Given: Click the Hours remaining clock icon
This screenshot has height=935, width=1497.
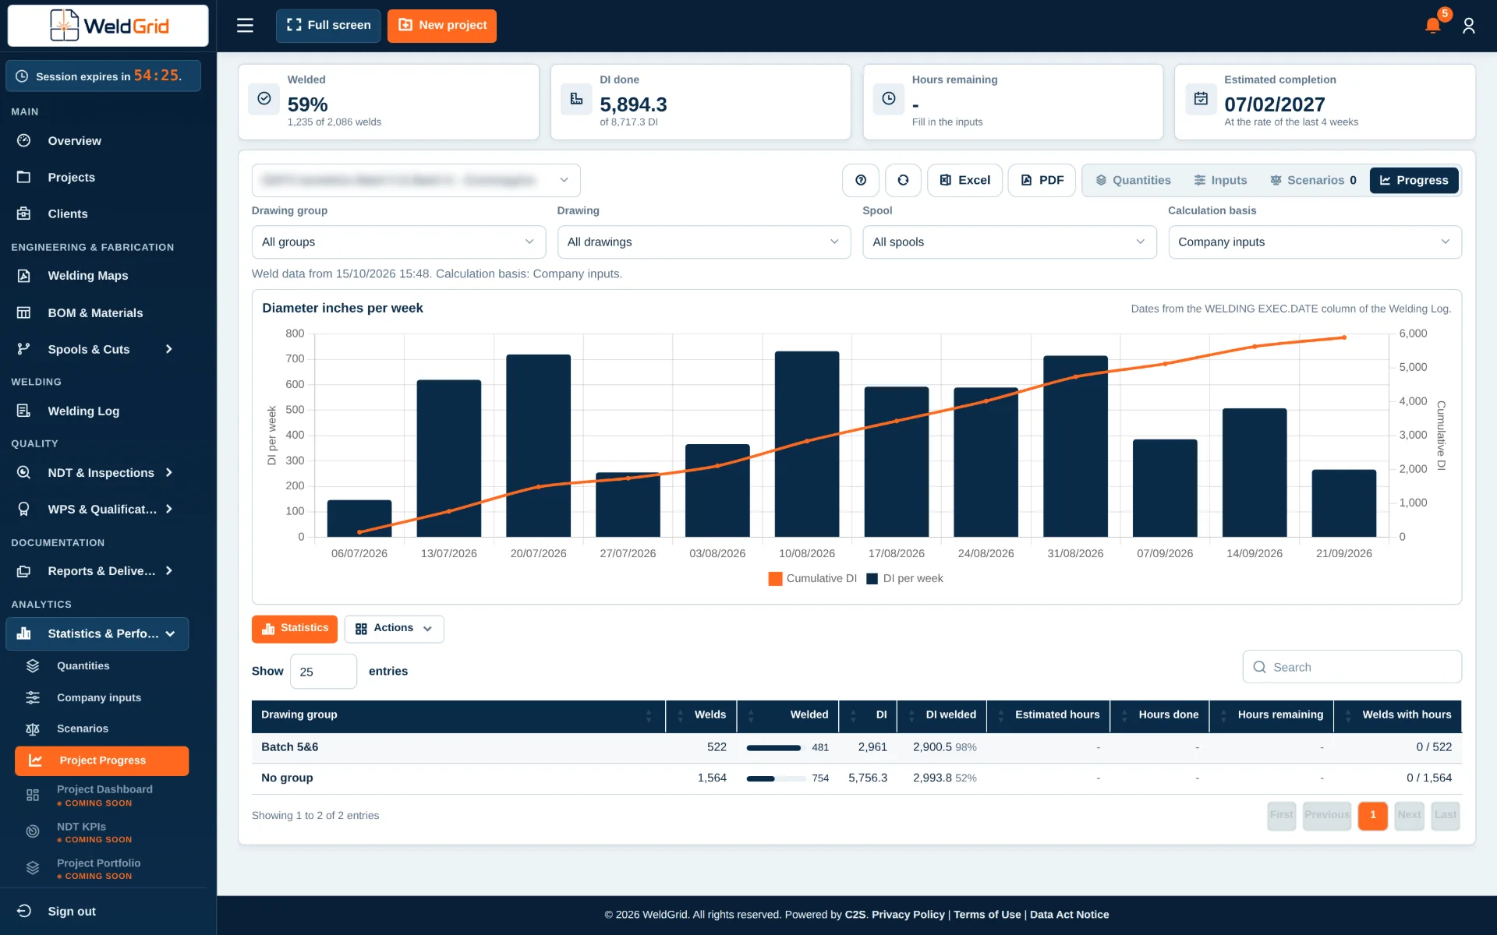Looking at the screenshot, I should click(889, 98).
